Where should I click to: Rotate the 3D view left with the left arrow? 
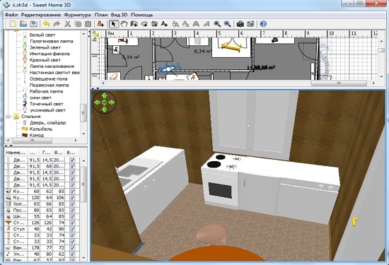[98, 102]
